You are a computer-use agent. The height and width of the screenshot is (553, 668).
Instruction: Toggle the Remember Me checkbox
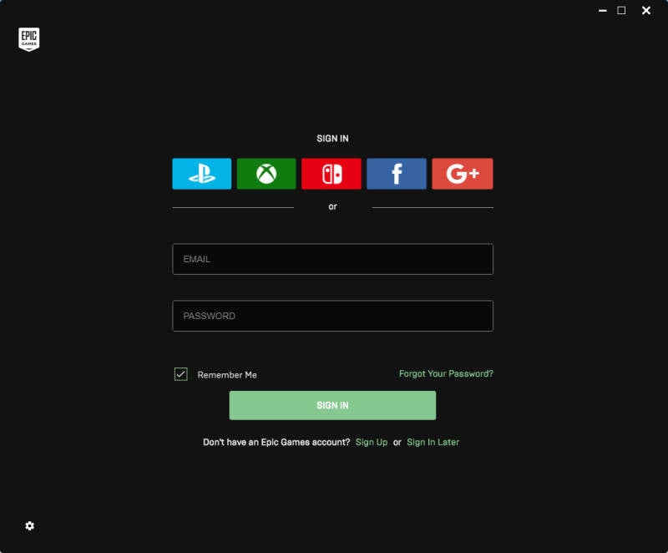tap(181, 374)
